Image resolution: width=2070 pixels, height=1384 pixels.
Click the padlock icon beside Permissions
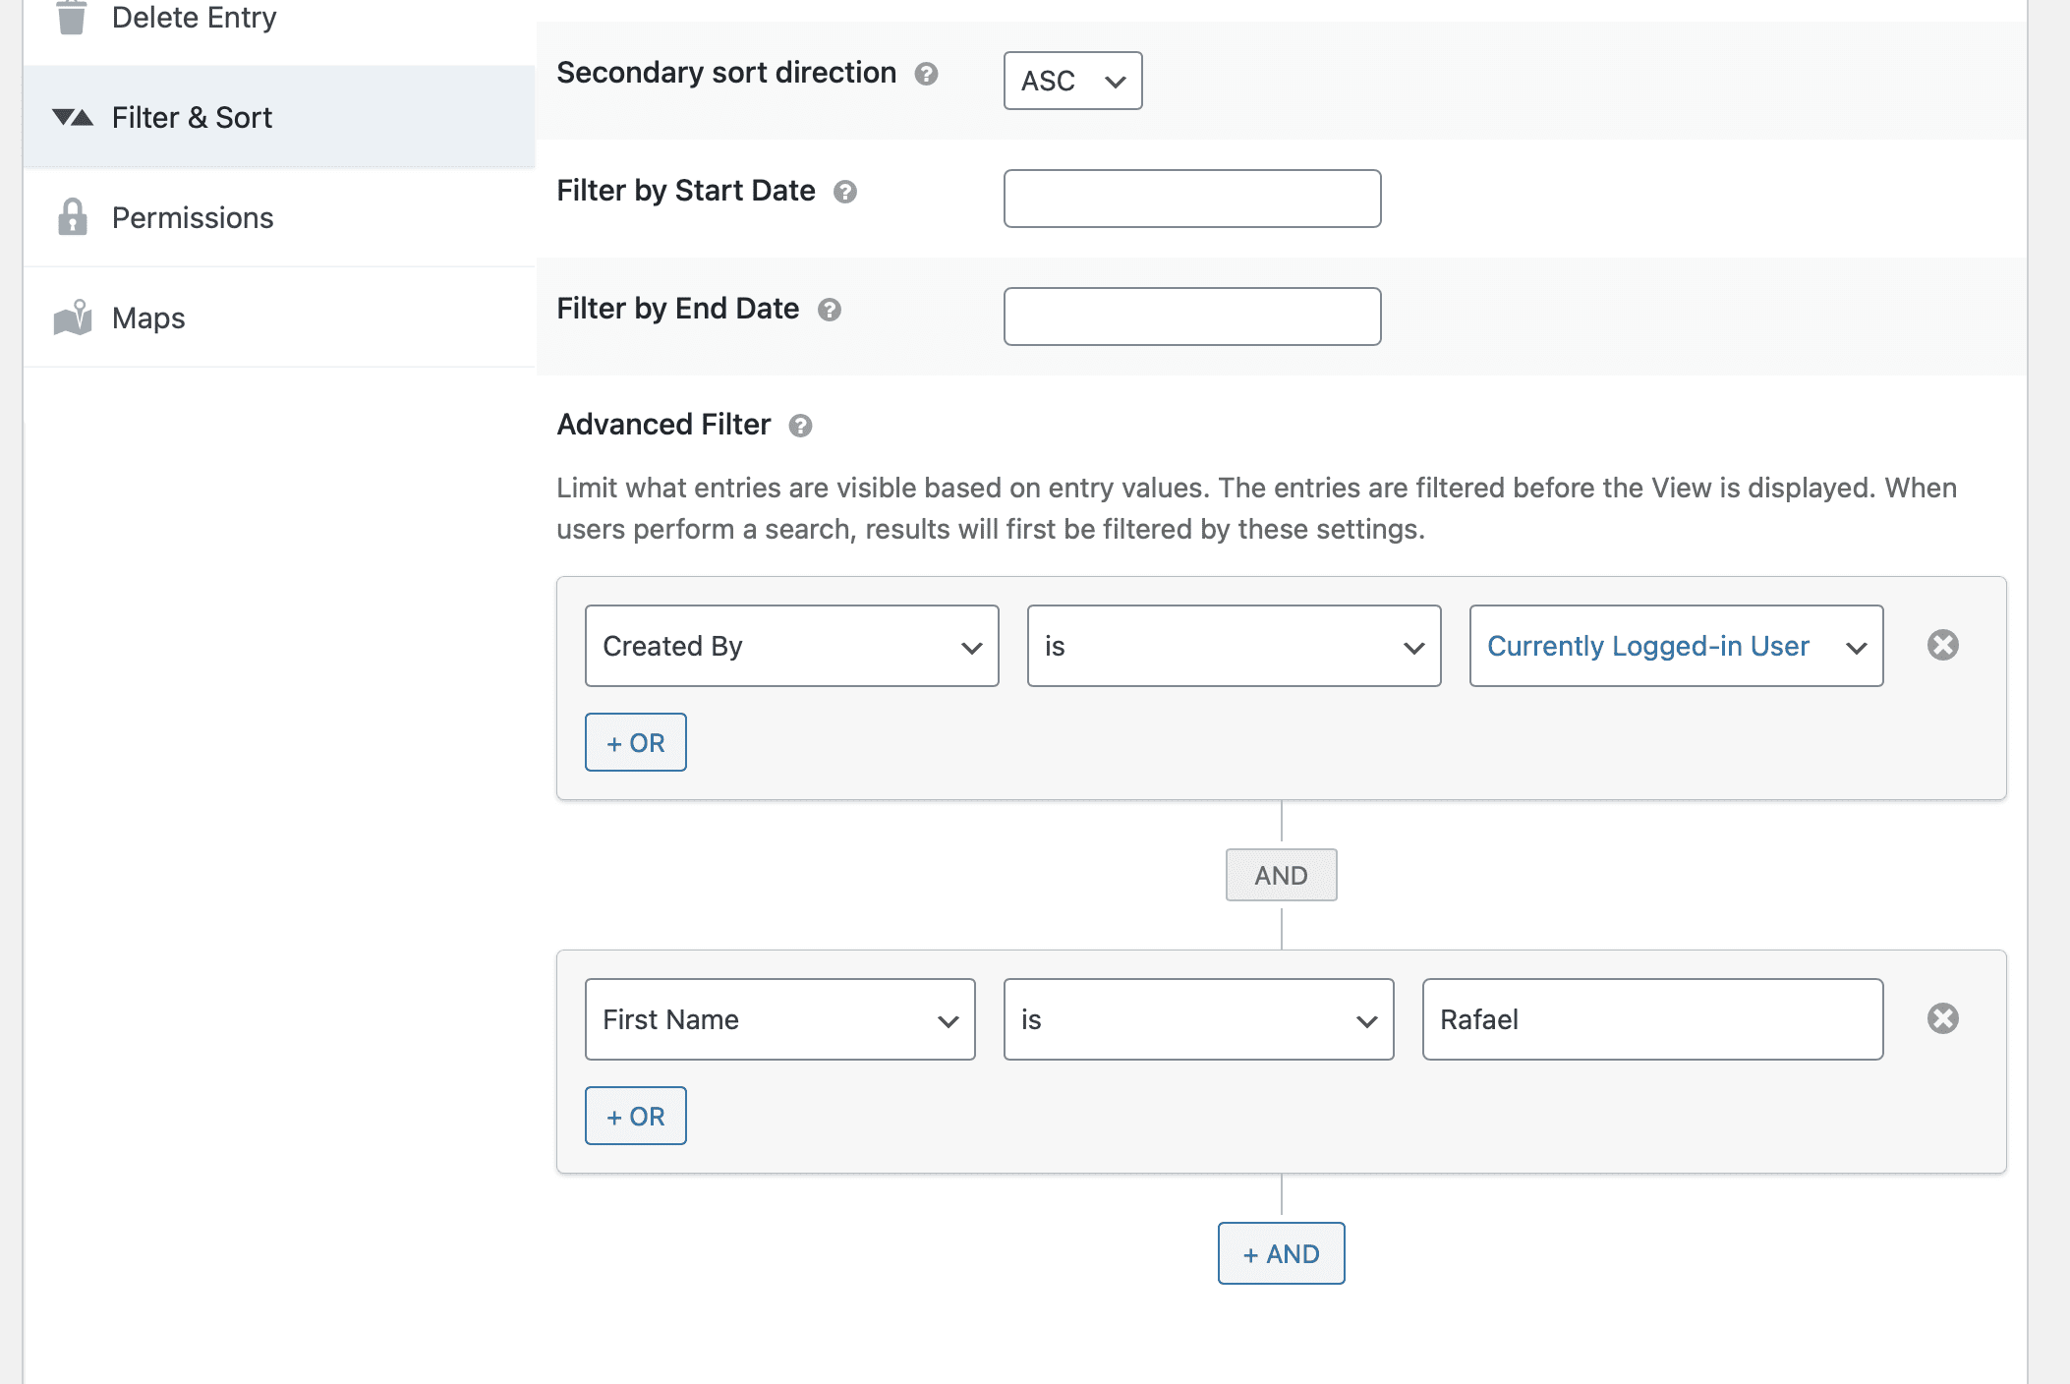coord(72,217)
